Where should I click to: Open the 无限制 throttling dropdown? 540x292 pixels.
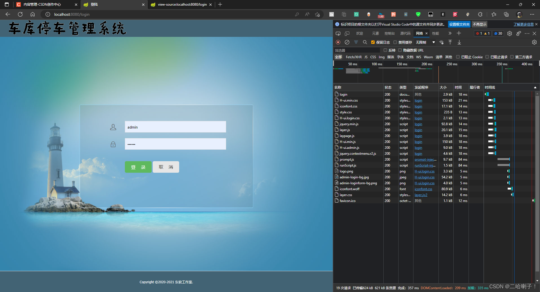pos(425,42)
